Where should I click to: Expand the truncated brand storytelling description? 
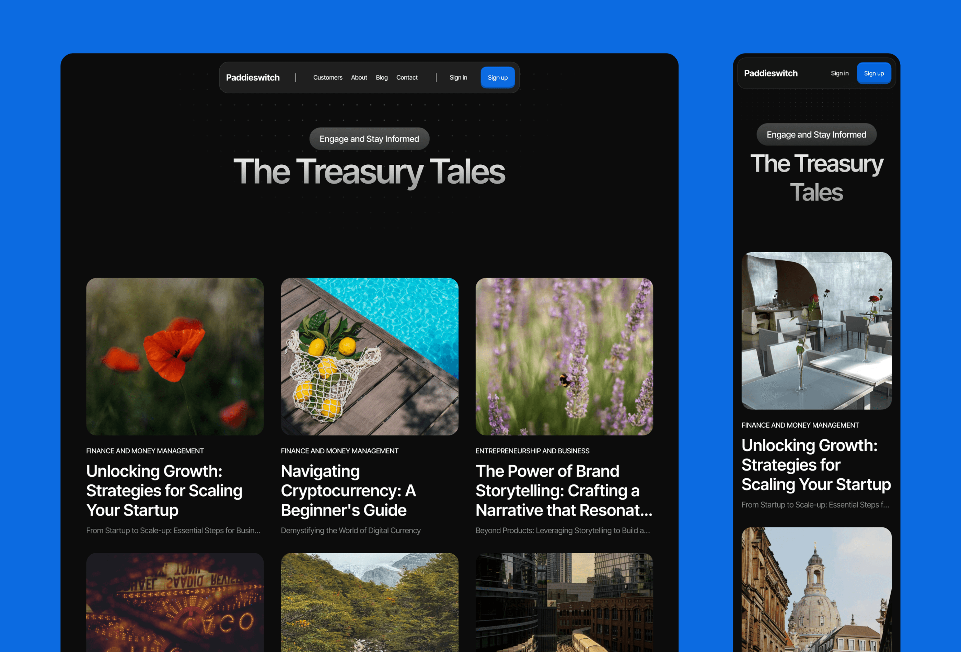563,531
